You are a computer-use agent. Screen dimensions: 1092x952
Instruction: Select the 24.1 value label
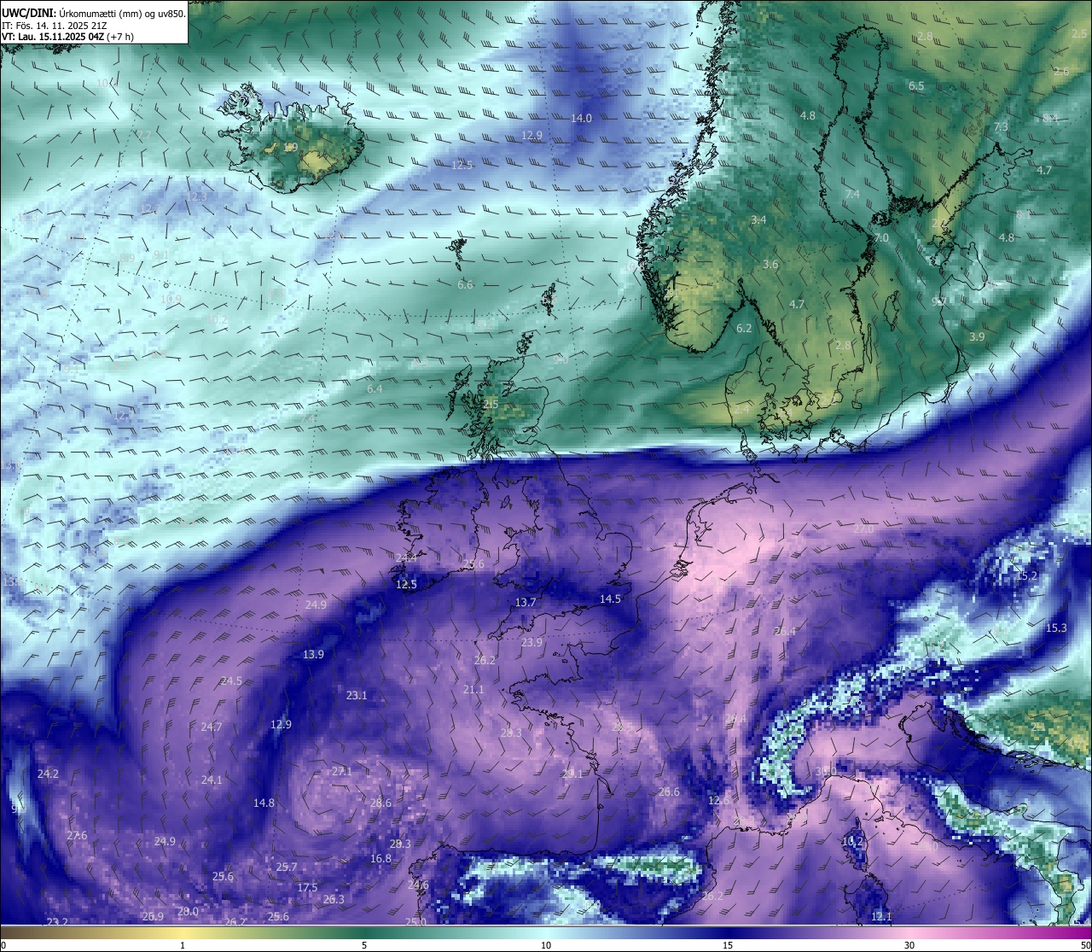[212, 780]
